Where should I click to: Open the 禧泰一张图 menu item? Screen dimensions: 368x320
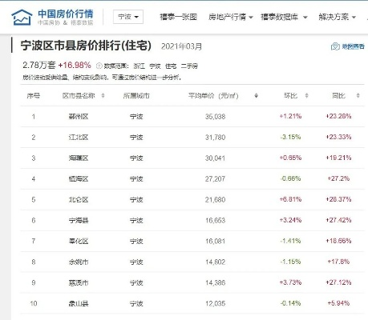179,17
